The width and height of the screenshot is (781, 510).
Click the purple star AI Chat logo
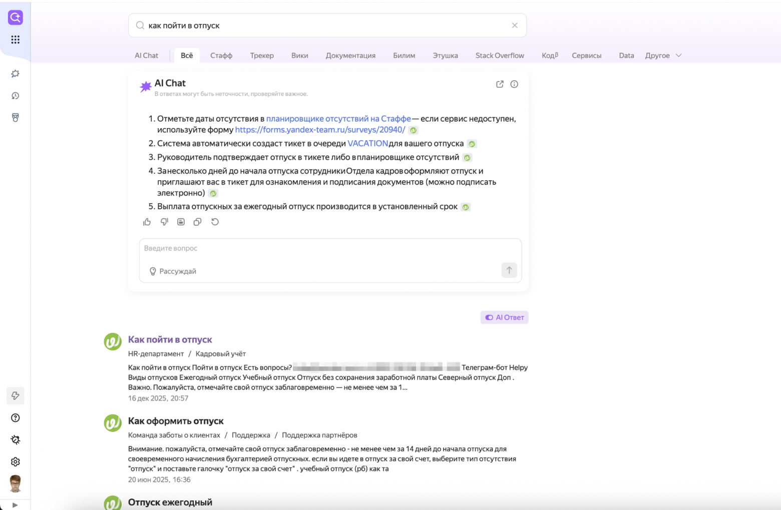[x=145, y=87]
